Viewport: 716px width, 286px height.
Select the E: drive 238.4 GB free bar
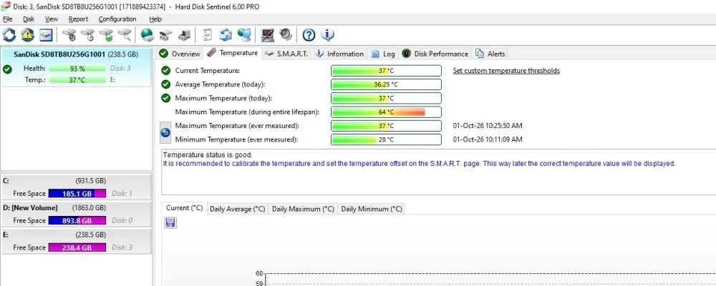tap(77, 247)
